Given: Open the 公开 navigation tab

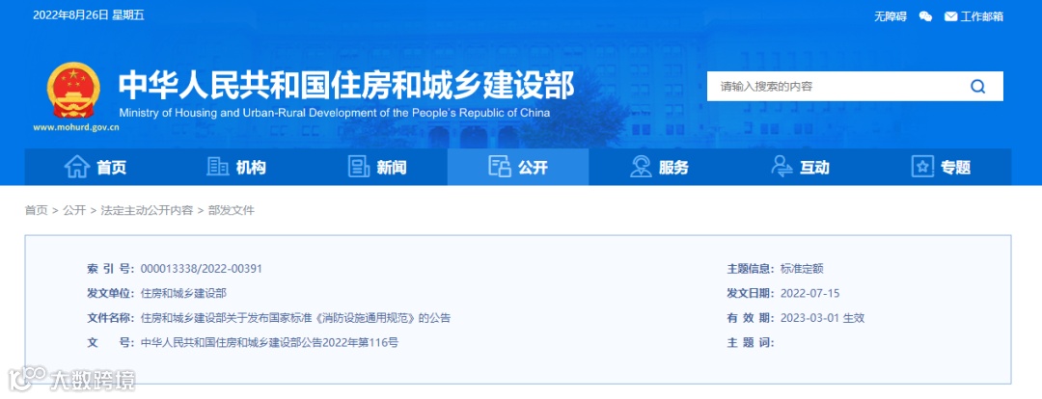Looking at the screenshot, I should pyautogui.click(x=518, y=167).
